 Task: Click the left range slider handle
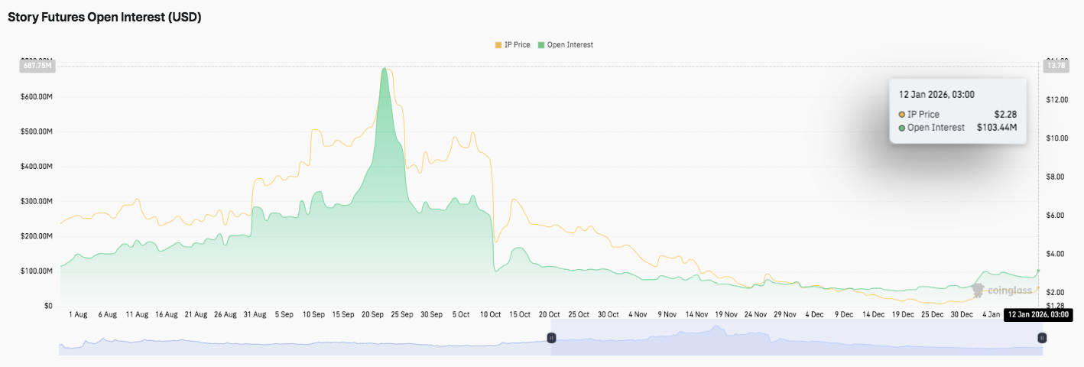550,337
